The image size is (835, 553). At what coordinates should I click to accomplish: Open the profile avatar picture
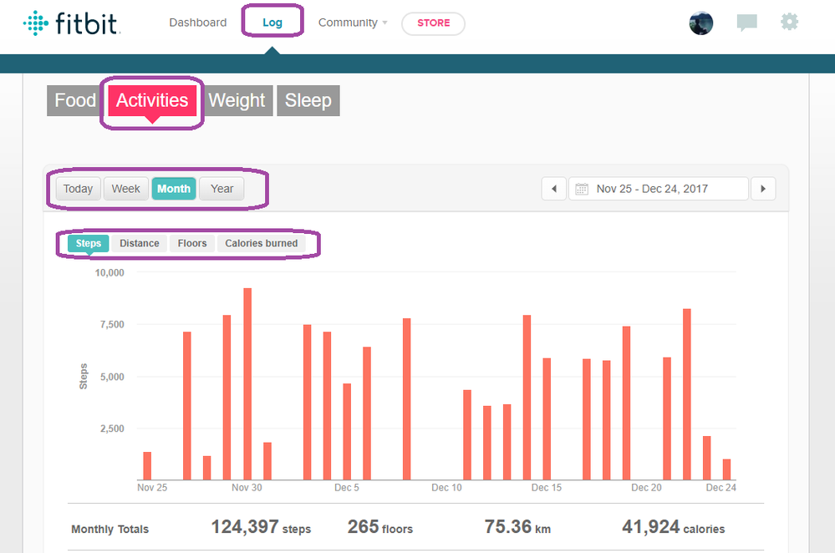(700, 23)
